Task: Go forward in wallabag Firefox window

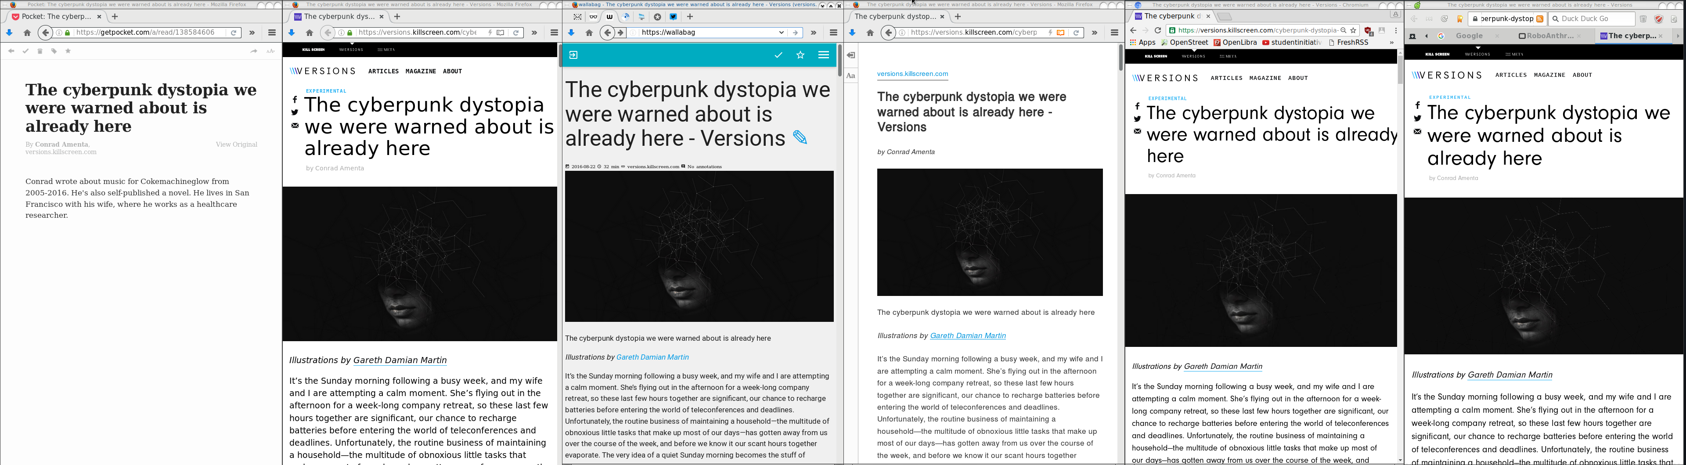Action: pos(620,33)
